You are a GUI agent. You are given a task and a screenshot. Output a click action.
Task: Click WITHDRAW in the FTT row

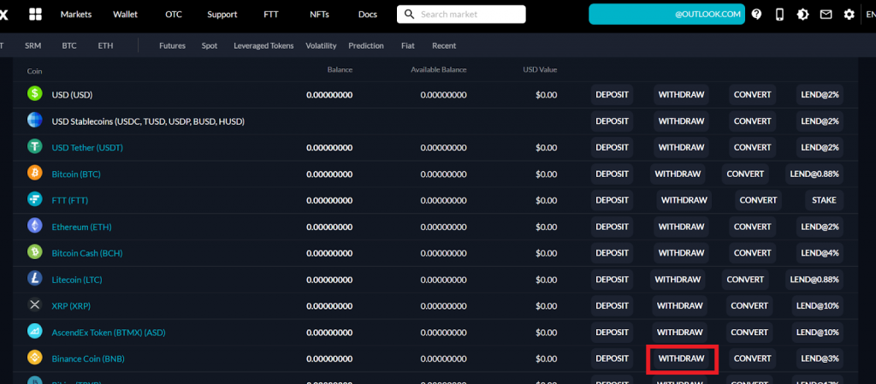pos(684,200)
